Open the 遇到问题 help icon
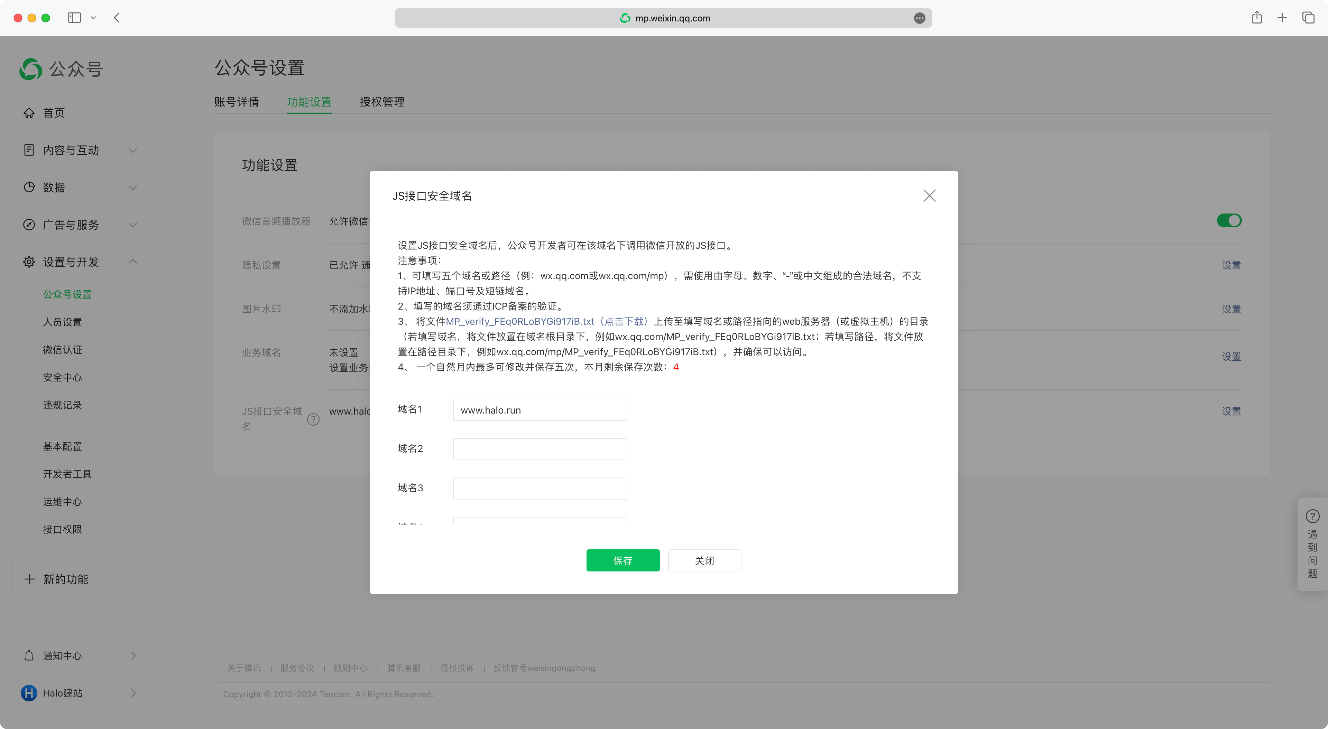This screenshot has height=729, width=1328. pyautogui.click(x=1312, y=516)
